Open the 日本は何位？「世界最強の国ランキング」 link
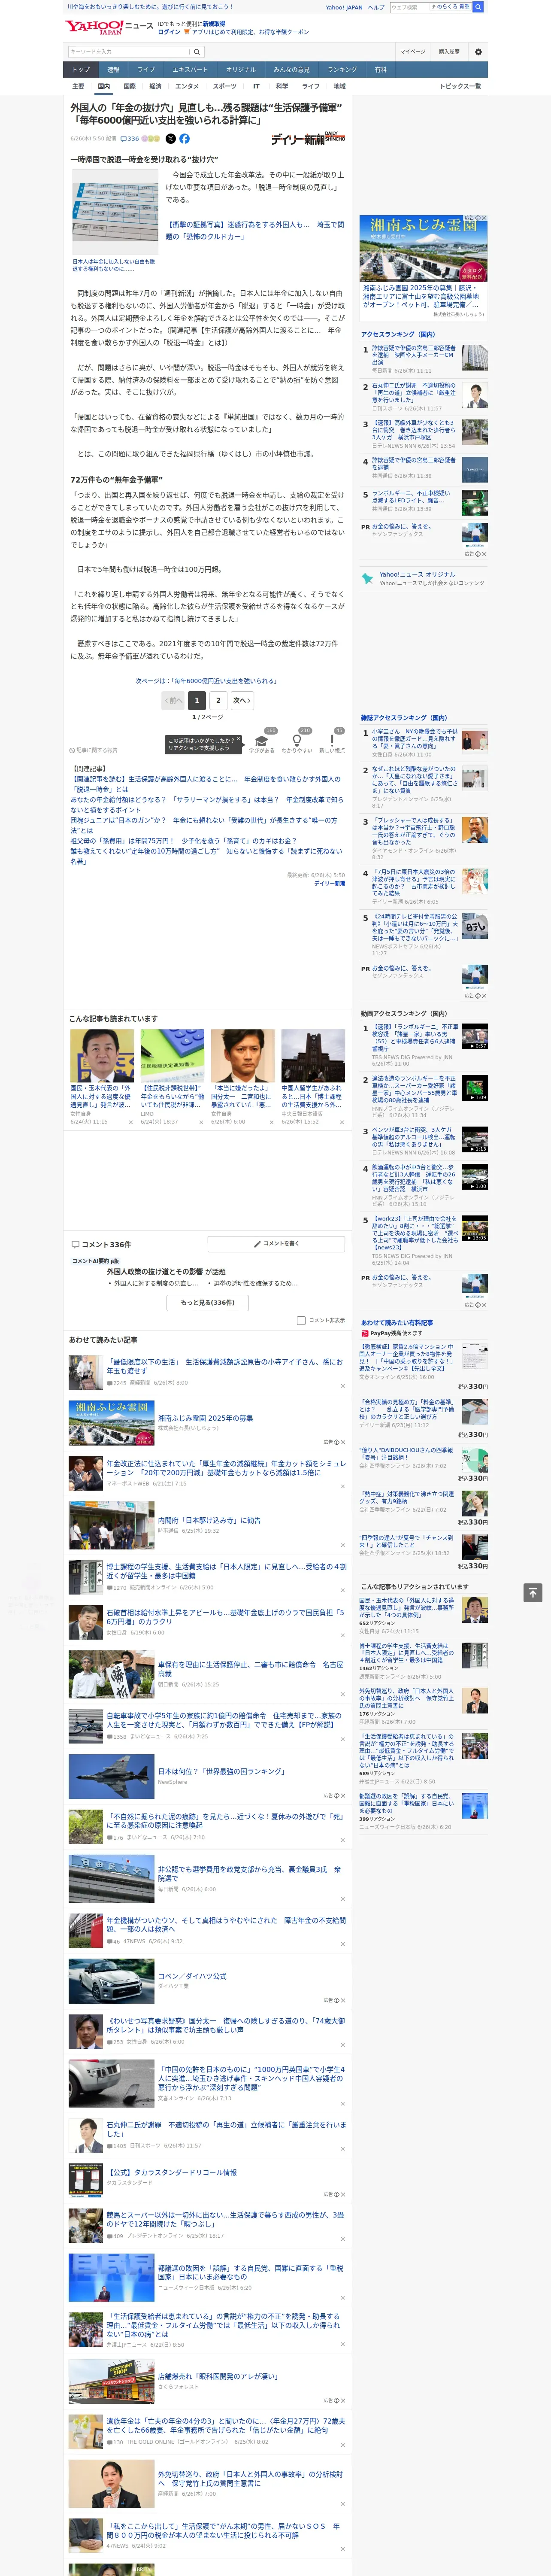Viewport: 551px width, 2576px height. tap(221, 1771)
